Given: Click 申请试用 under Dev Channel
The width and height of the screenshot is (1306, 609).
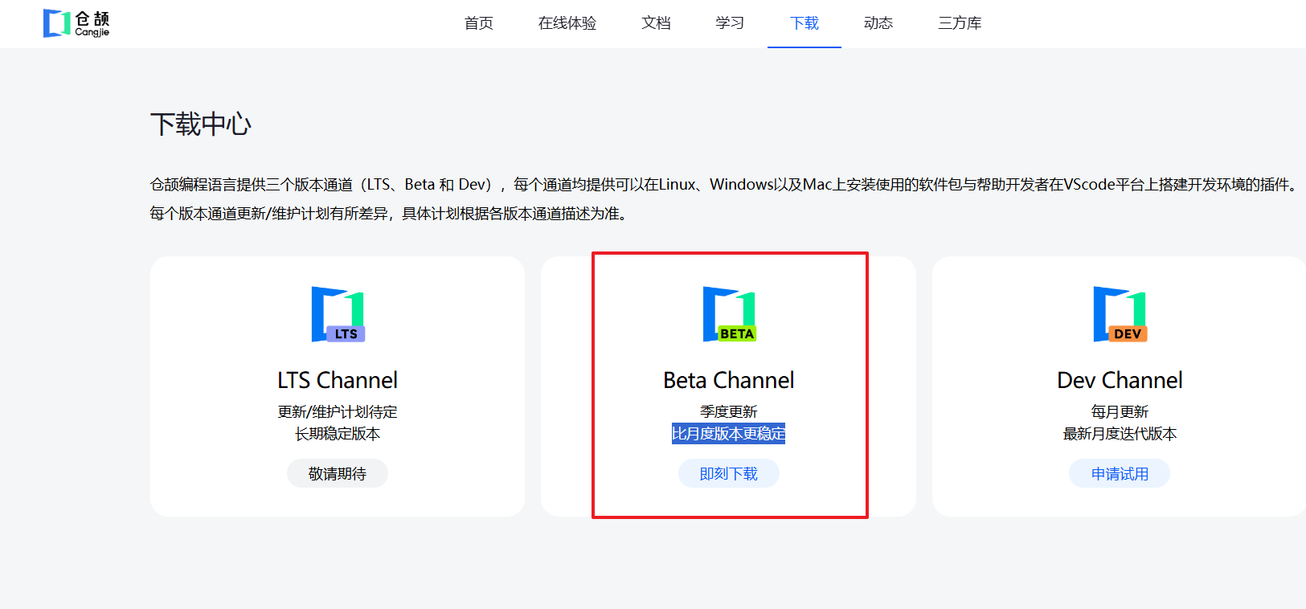Looking at the screenshot, I should tap(1120, 473).
